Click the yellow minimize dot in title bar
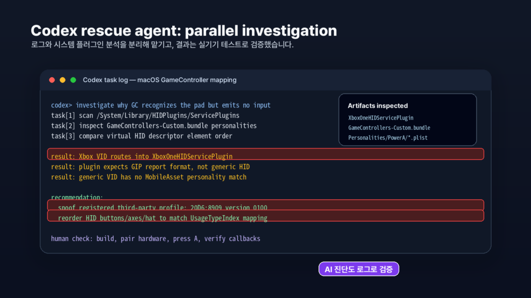Image resolution: width=531 pixels, height=298 pixels. [63, 80]
